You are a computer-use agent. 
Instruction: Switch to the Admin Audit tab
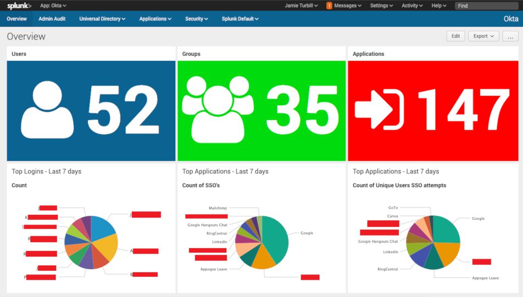53,19
